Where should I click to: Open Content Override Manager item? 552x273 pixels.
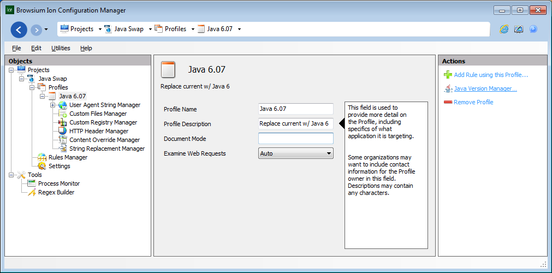pyautogui.click(x=104, y=140)
